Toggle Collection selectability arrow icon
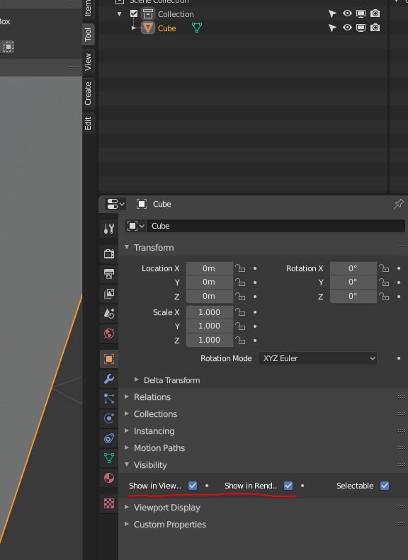The image size is (408, 560). (332, 14)
